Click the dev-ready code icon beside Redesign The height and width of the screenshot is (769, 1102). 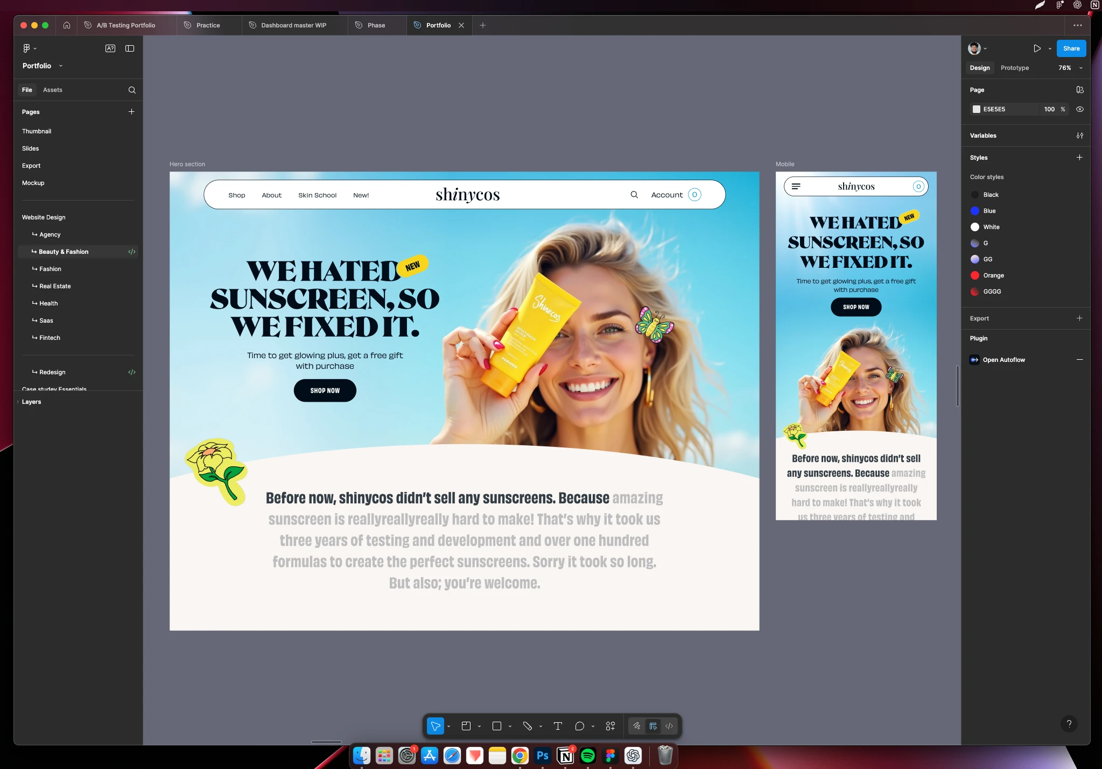coord(132,372)
